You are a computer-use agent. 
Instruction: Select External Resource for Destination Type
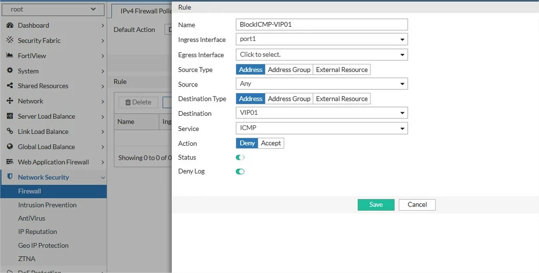tap(341, 99)
